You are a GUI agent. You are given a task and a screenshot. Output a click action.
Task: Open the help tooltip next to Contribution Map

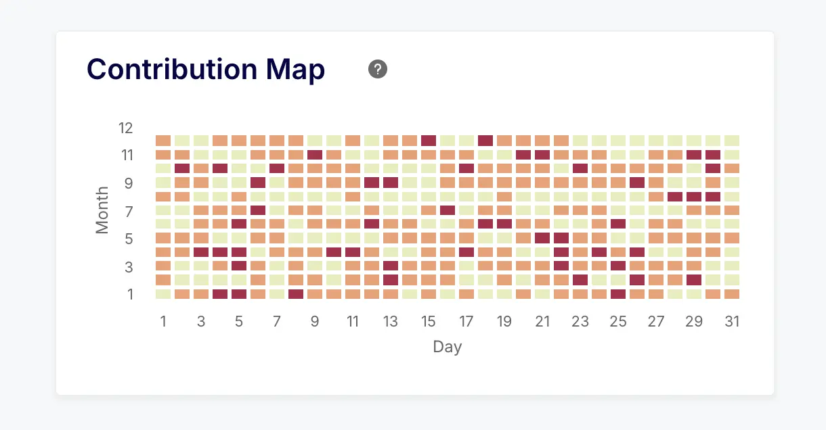click(377, 69)
